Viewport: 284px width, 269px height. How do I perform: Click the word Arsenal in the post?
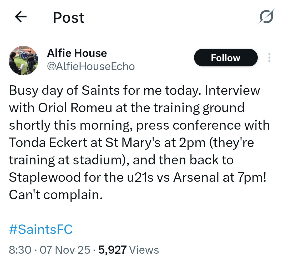(x=196, y=178)
